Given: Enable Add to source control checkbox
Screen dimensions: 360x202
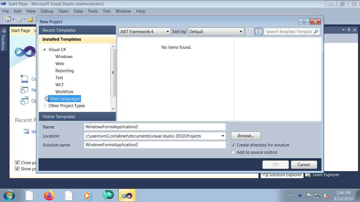Looking at the screenshot, I should click(233, 152).
